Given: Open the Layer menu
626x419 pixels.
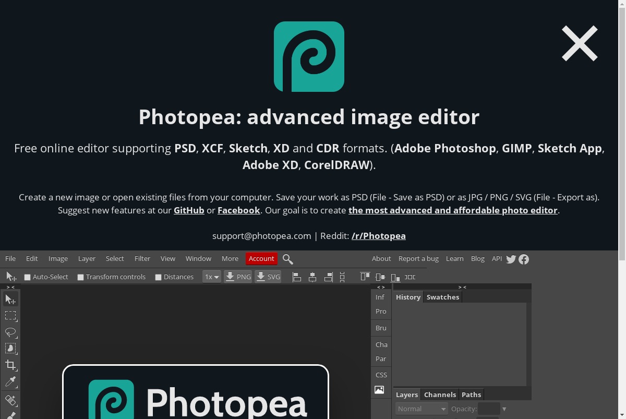Looking at the screenshot, I should [x=87, y=259].
